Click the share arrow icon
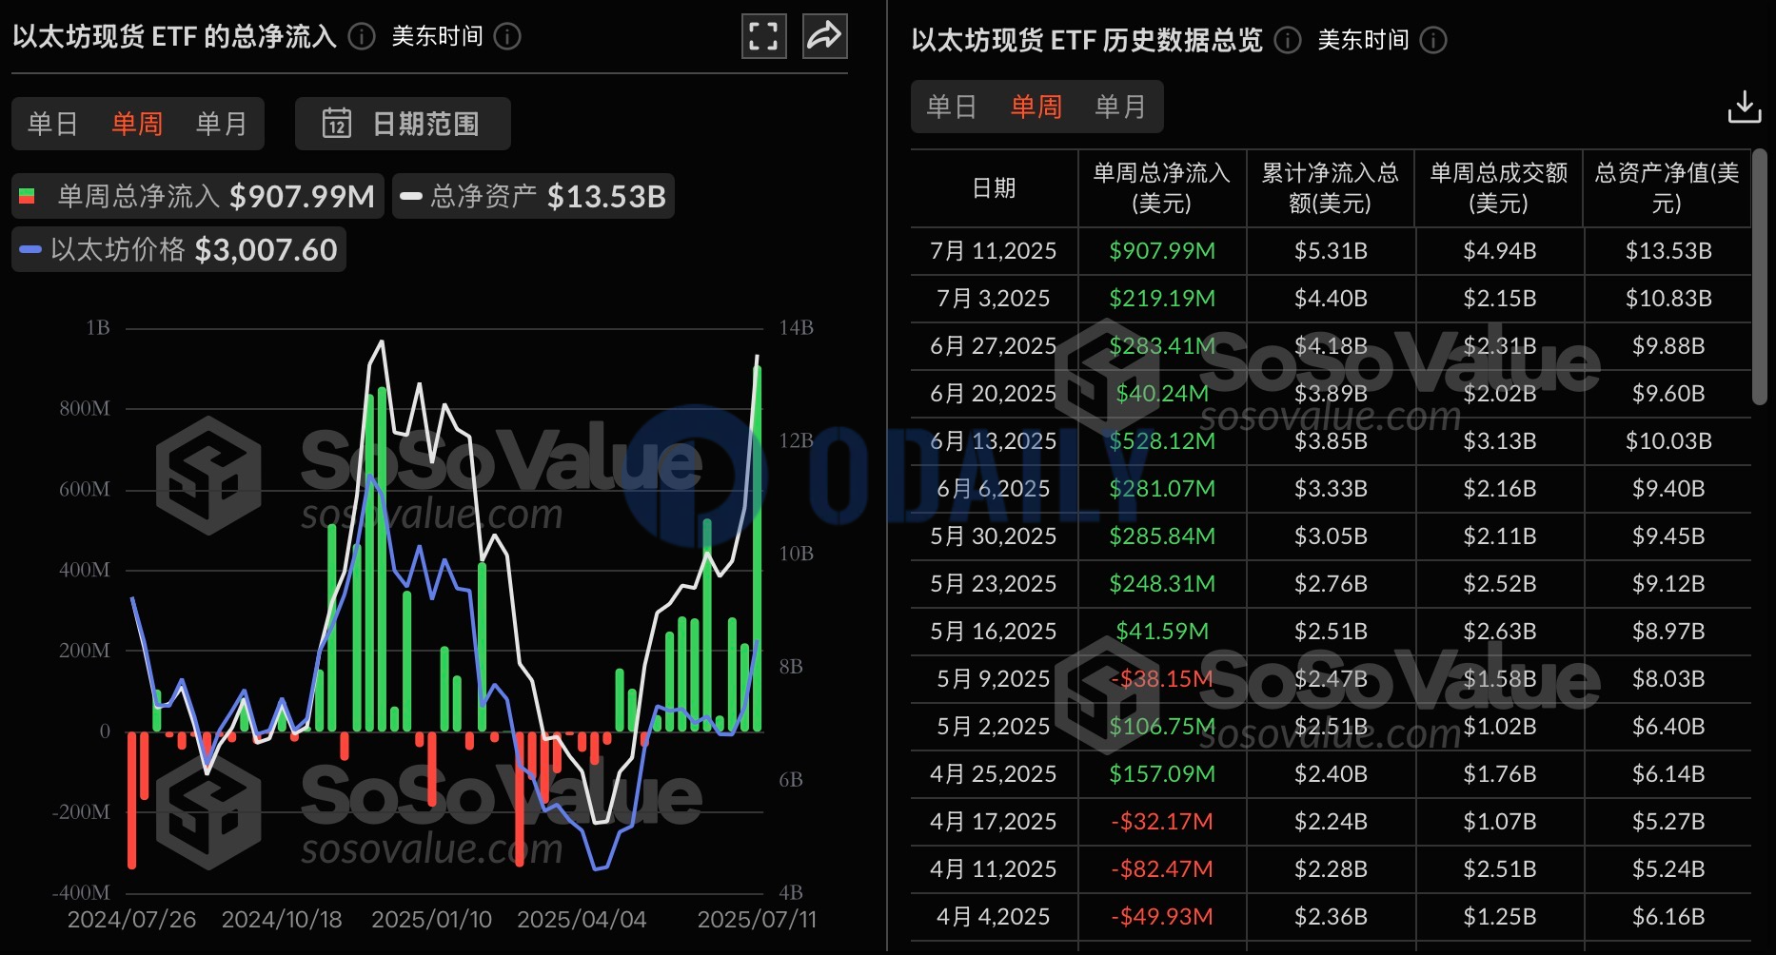Image resolution: width=1776 pixels, height=955 pixels. [824, 37]
